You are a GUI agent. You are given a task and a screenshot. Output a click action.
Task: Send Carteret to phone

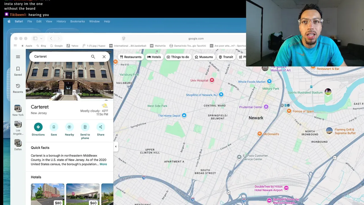coord(85,131)
